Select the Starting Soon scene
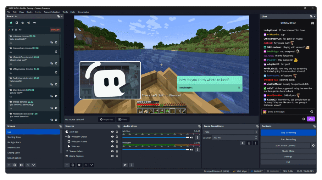Viewport: 322px width, 180px height. coord(33,137)
